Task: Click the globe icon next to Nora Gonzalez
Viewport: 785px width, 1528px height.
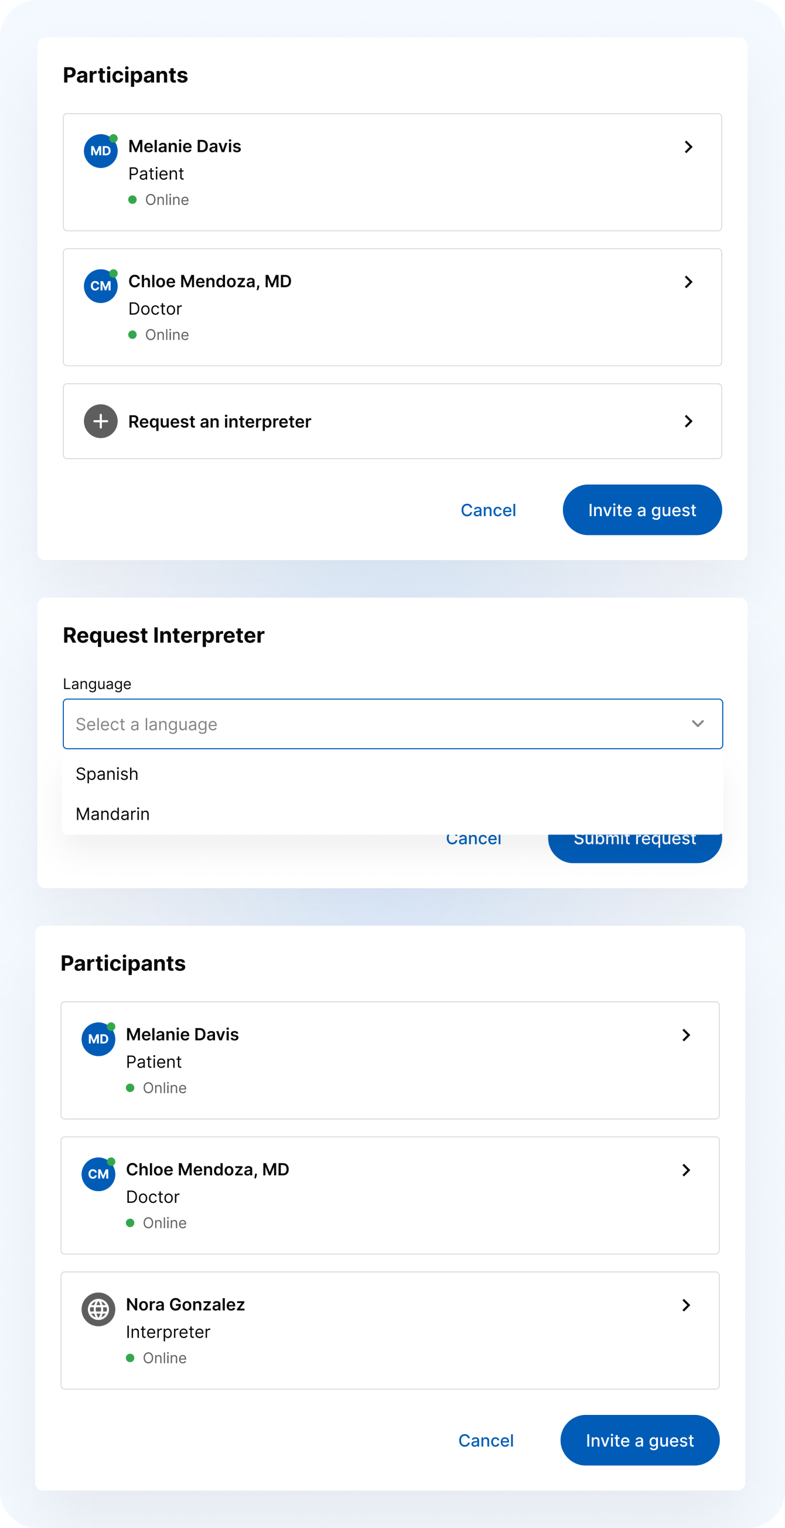Action: [x=98, y=1309]
